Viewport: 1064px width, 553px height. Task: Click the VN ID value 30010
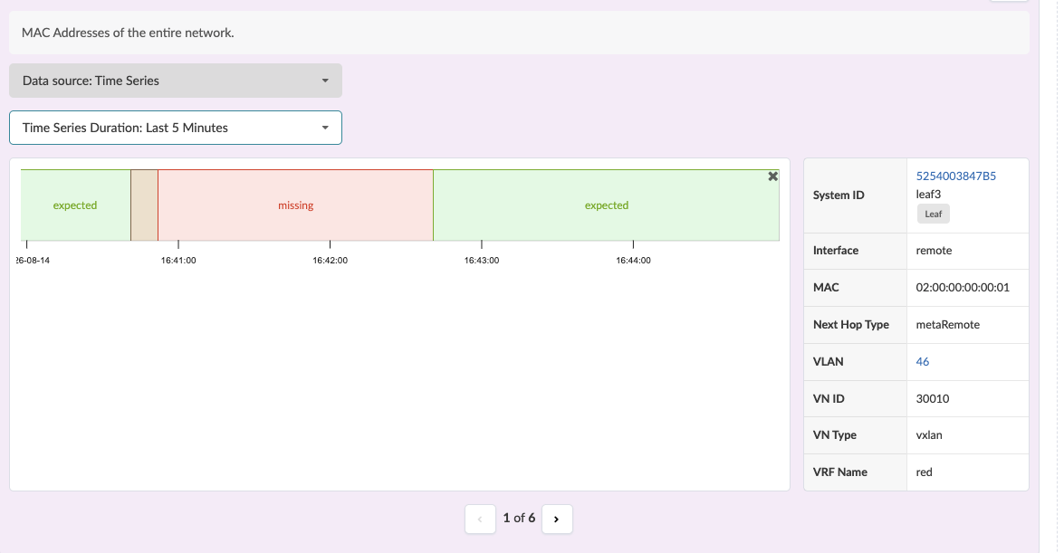933,399
